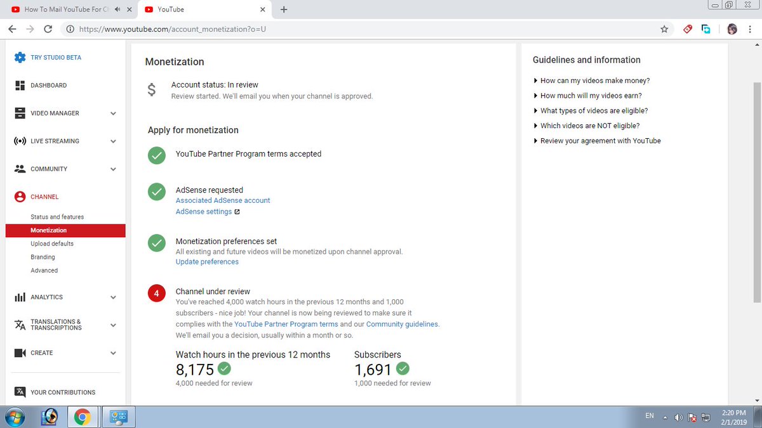Click the green check next to 1,691 subscribers
762x428 pixels.
[x=403, y=368]
